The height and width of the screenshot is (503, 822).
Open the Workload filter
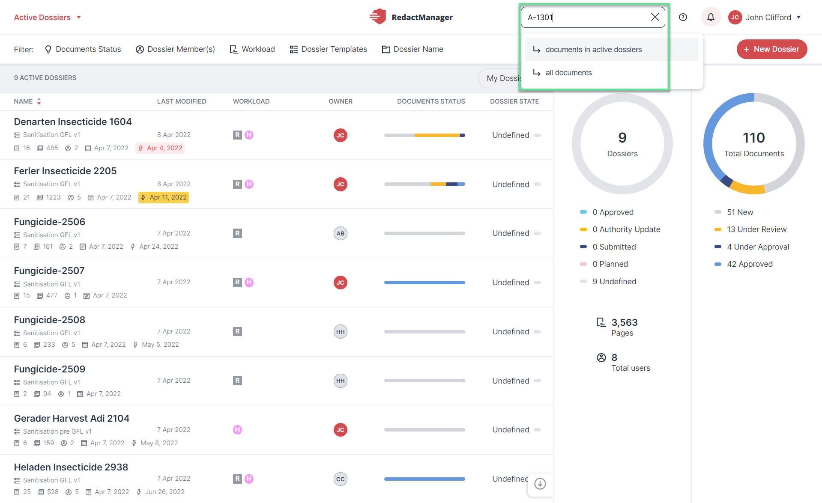click(252, 49)
